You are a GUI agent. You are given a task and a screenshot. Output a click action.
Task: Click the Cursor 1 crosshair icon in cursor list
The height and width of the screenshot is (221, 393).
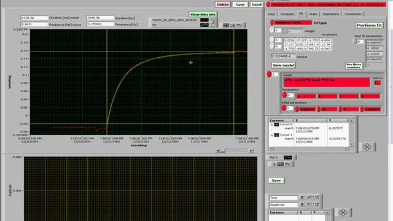pos(276,135)
